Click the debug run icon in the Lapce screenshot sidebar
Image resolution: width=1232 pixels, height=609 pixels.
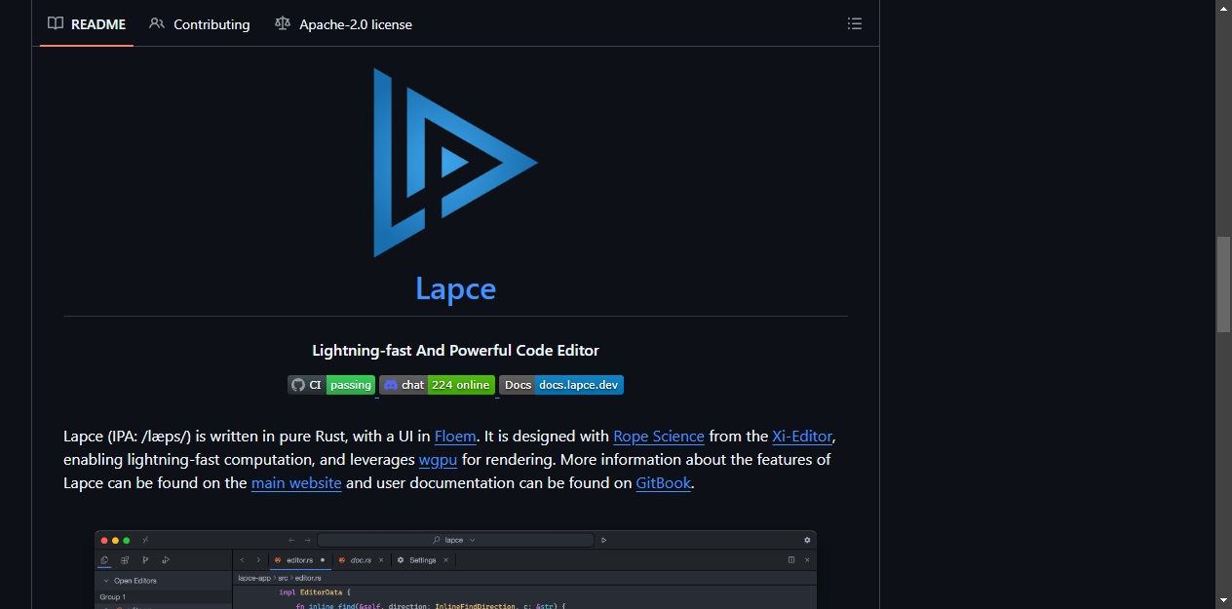pyautogui.click(x=166, y=560)
